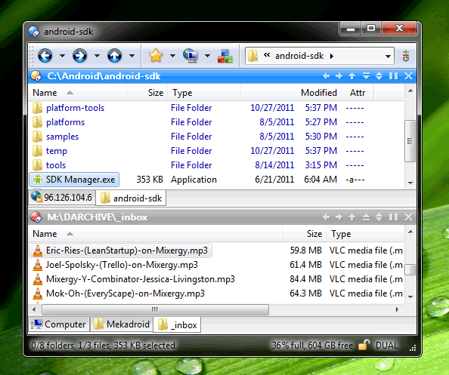The width and height of the screenshot is (449, 375).
Task: Click the Forward navigation arrow button
Action: (79, 55)
